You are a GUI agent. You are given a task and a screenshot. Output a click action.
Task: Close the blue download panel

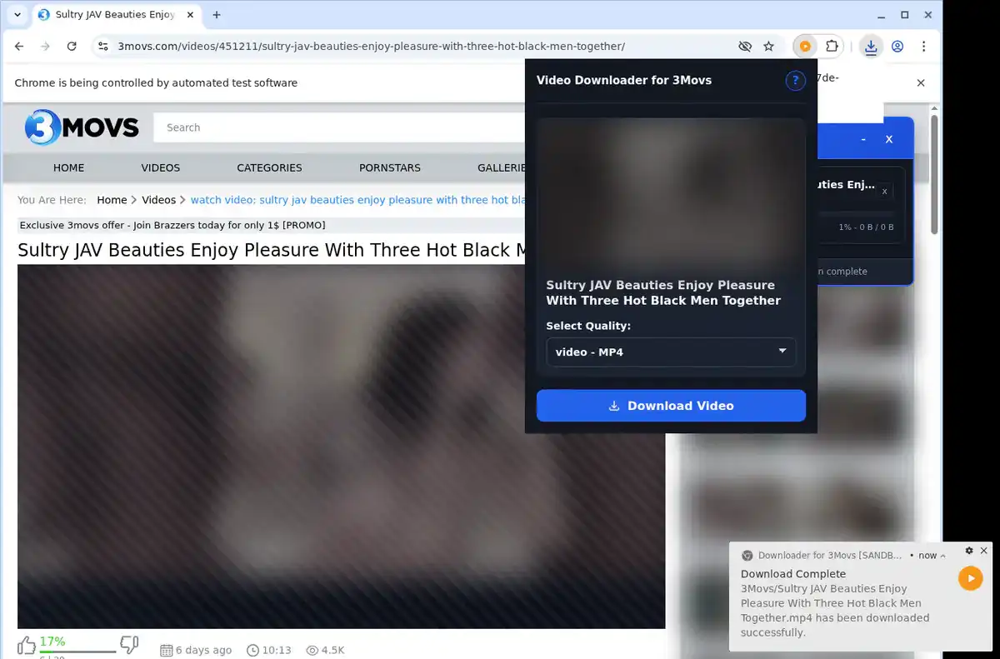point(889,139)
